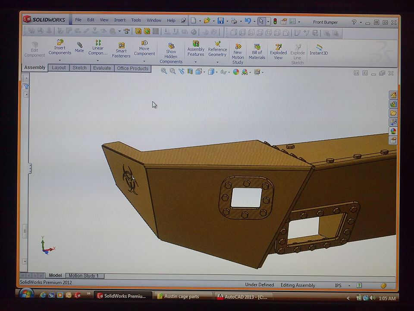The width and height of the screenshot is (414, 311).
Task: Create an Exploded View
Action: point(278,51)
